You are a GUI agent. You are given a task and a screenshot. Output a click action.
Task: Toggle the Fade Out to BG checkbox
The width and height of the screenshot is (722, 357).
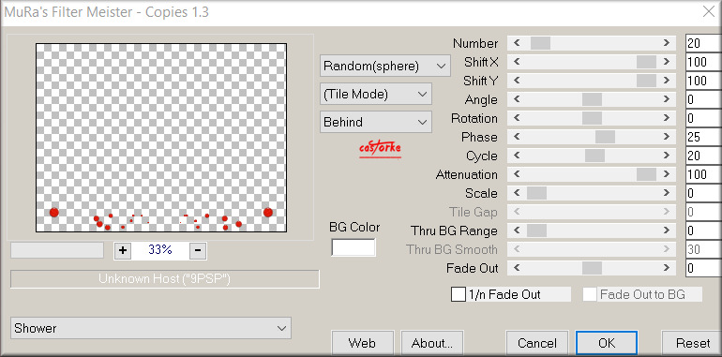coord(590,294)
